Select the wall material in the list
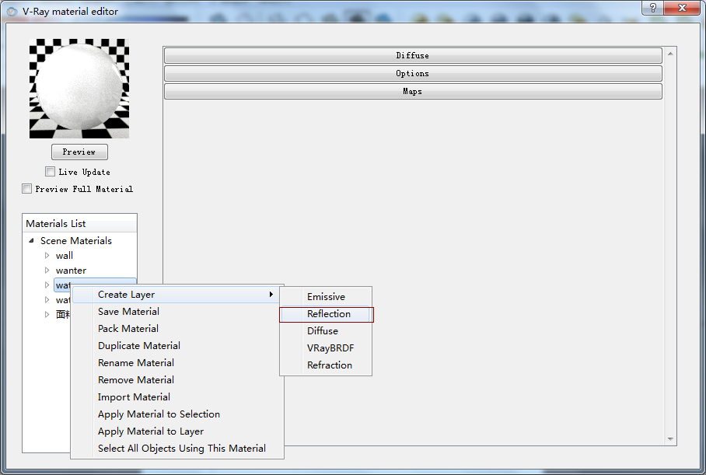Viewport: 706px width, 475px height. 65,256
